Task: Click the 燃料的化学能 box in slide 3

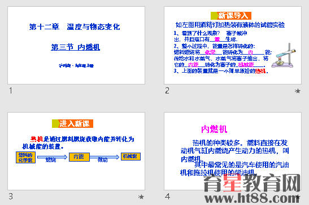Action: pyautogui.click(x=25, y=157)
